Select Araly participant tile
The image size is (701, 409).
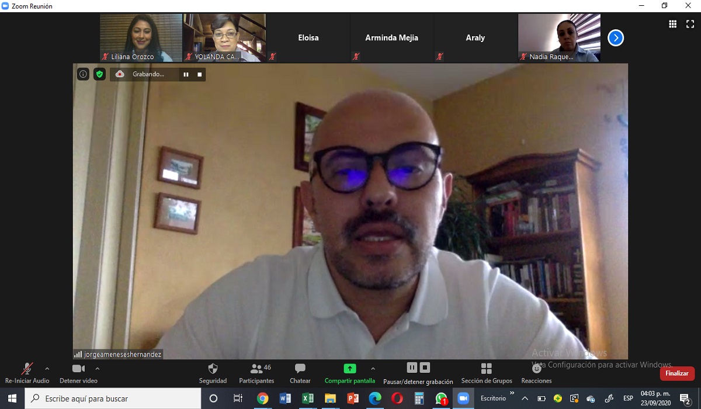coord(476,38)
